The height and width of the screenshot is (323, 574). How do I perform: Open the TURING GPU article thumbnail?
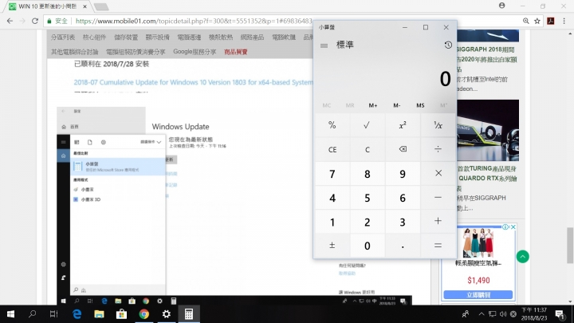[x=488, y=130]
